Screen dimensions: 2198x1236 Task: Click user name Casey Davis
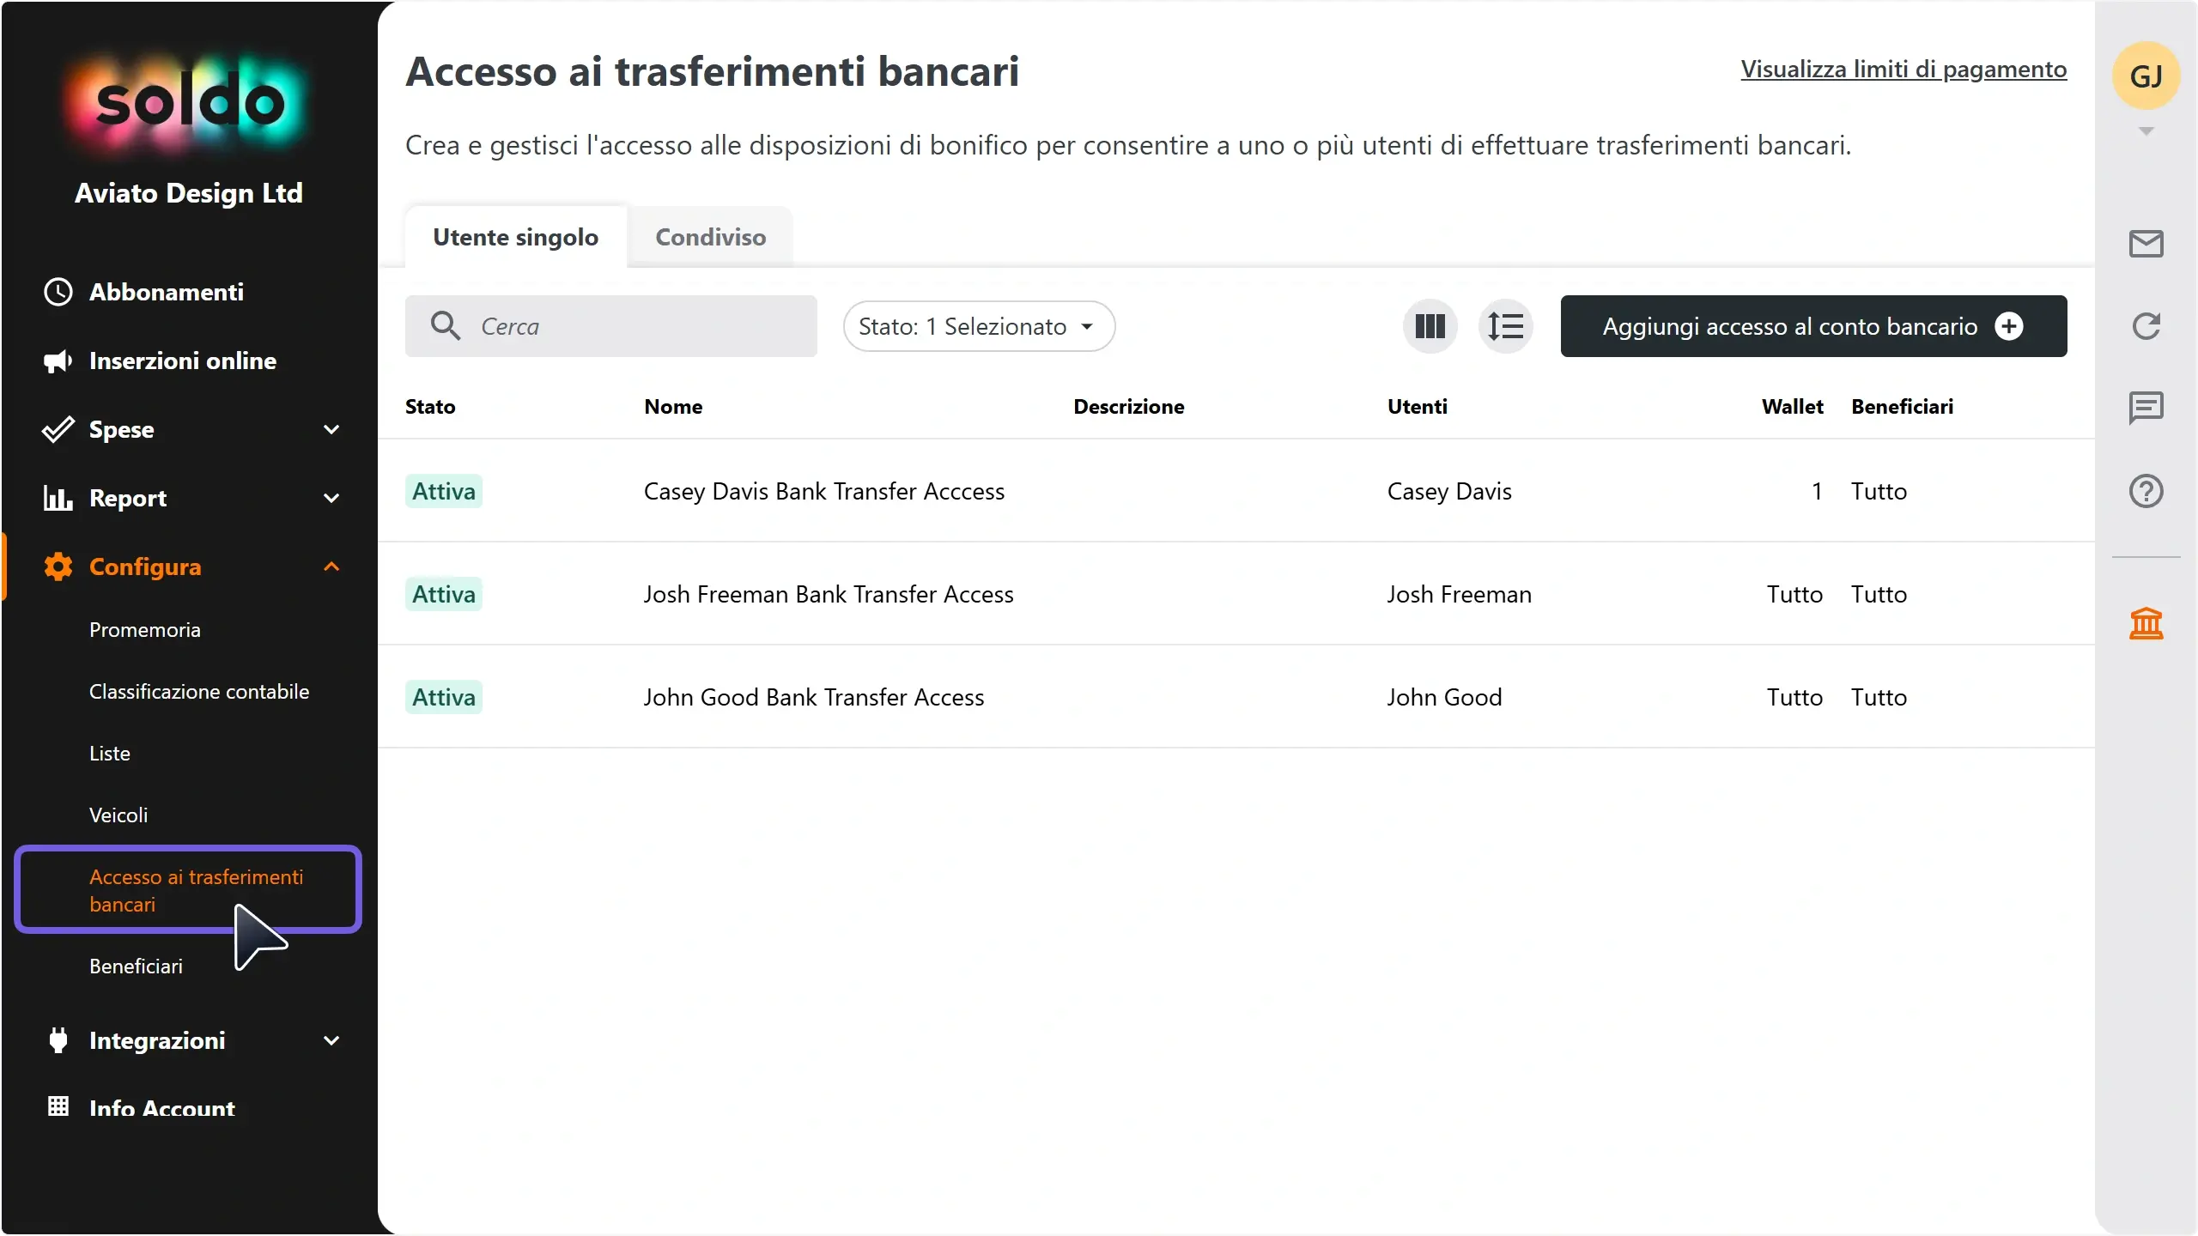click(1449, 491)
